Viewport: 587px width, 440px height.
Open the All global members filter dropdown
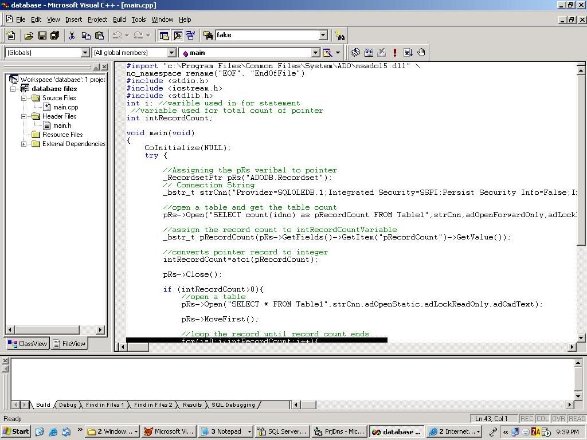(171, 53)
